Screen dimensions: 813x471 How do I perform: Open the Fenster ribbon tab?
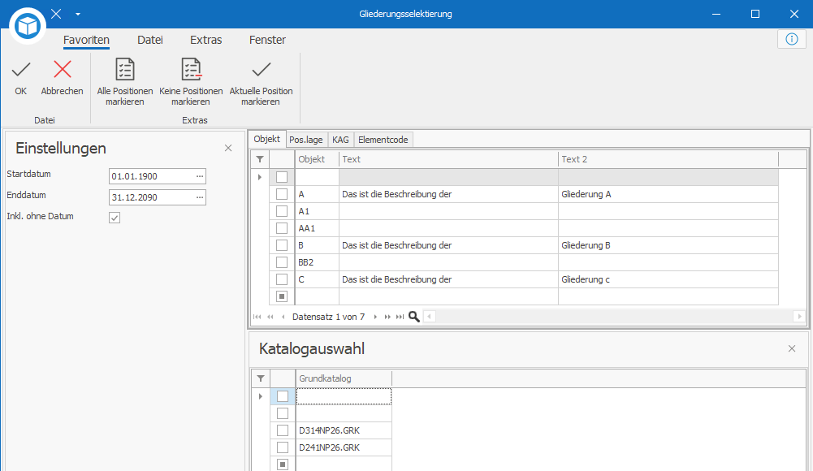click(267, 40)
